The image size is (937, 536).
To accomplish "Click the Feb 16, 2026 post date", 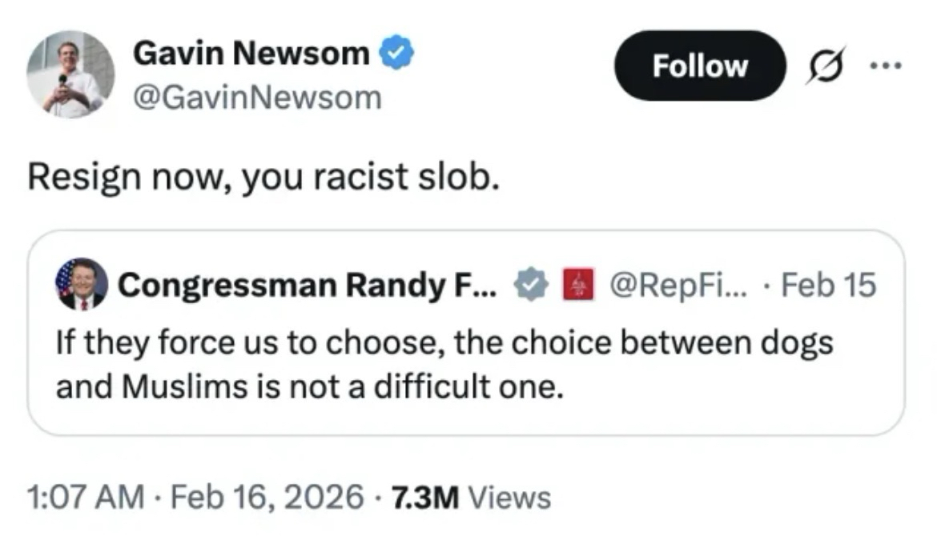I will tap(262, 497).
